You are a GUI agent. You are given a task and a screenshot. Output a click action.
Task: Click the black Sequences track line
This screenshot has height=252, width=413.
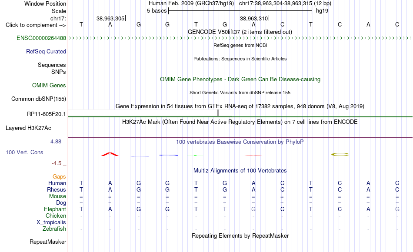(x=240, y=65)
